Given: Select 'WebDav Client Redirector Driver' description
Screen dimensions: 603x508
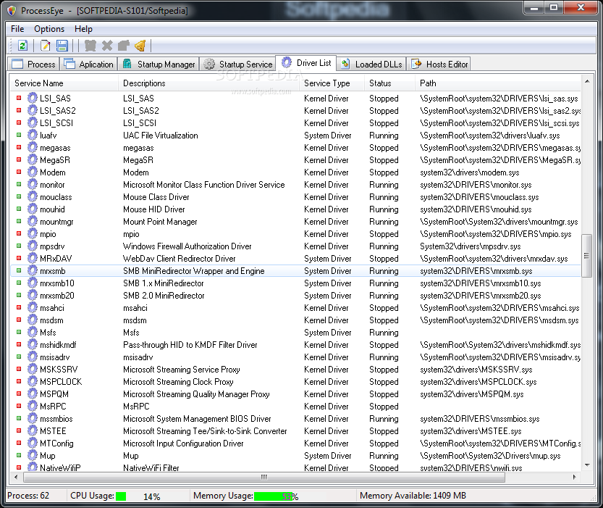Looking at the screenshot, I should coord(180,259).
